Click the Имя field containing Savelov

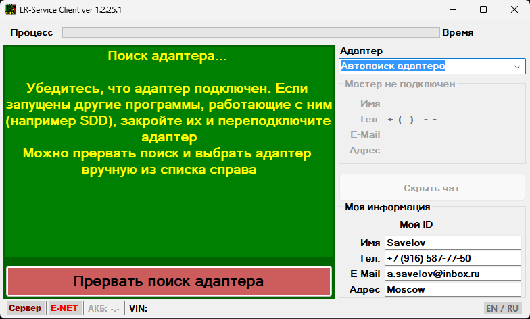tap(452, 243)
